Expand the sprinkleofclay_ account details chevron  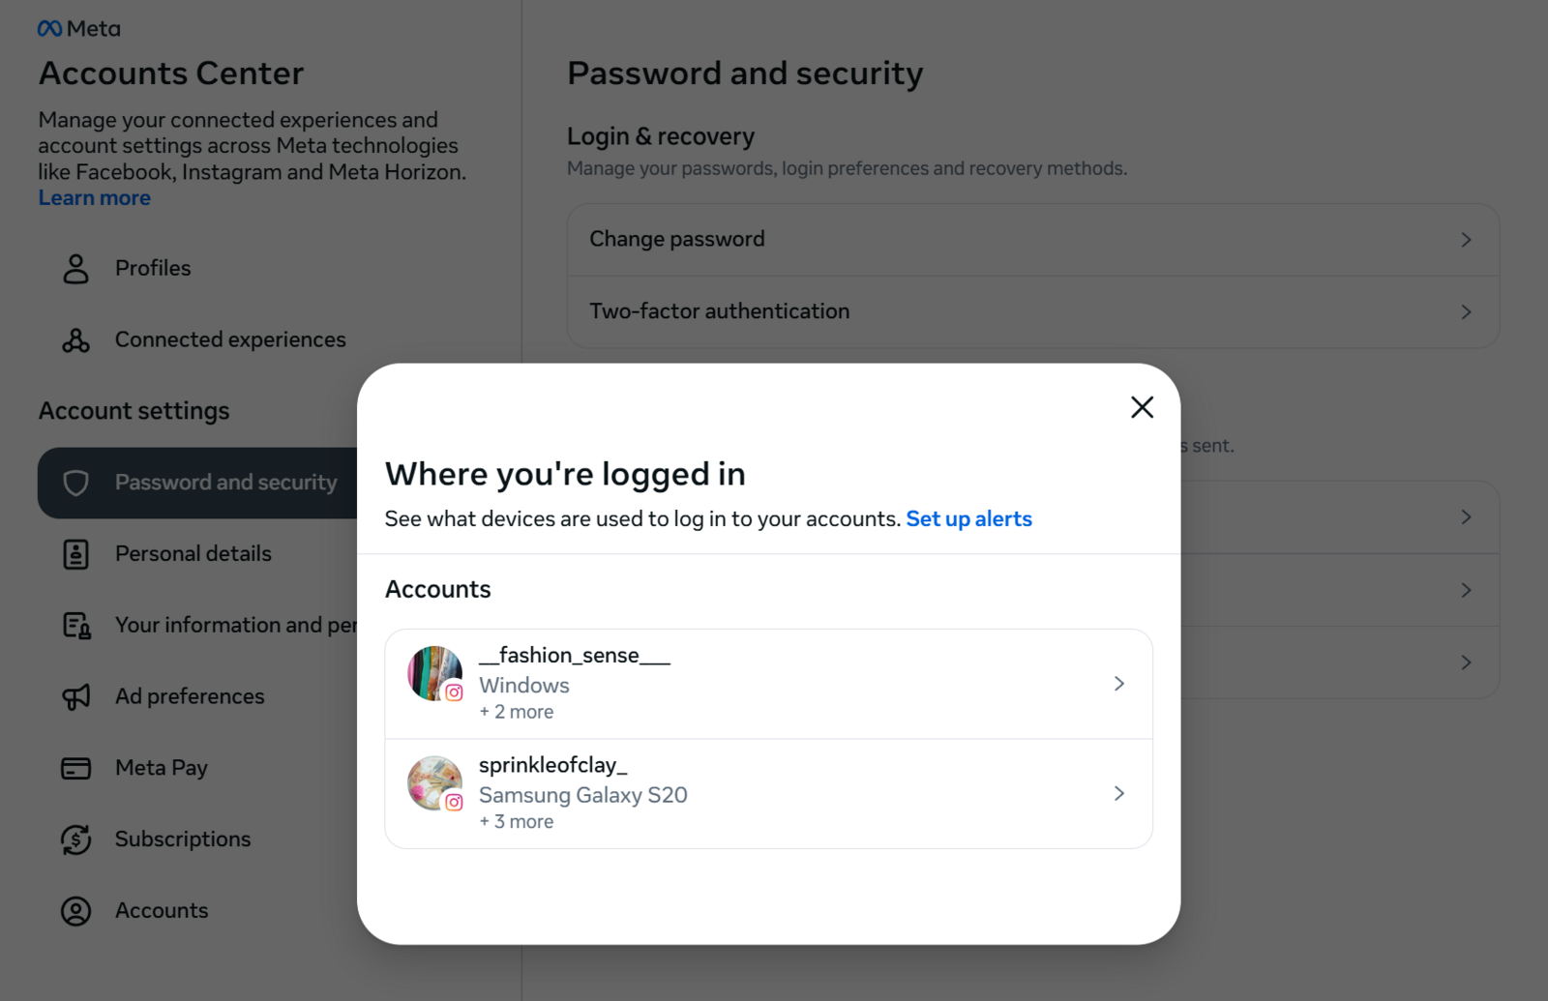pyautogui.click(x=1119, y=793)
